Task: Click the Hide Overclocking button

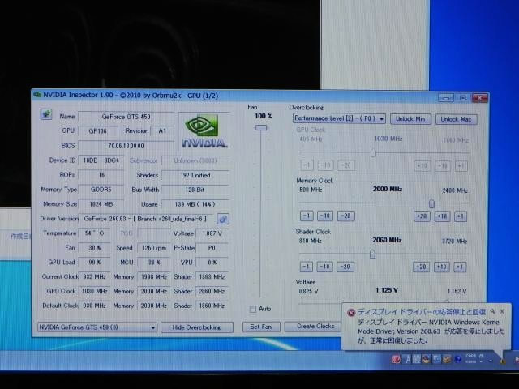Action: [x=196, y=327]
